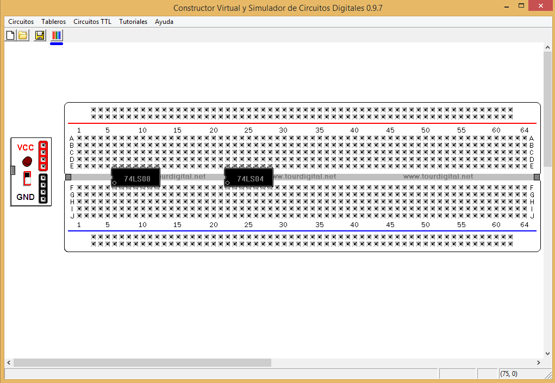The image size is (555, 383).
Task: Click the GND label on power supply
Action: tap(26, 197)
